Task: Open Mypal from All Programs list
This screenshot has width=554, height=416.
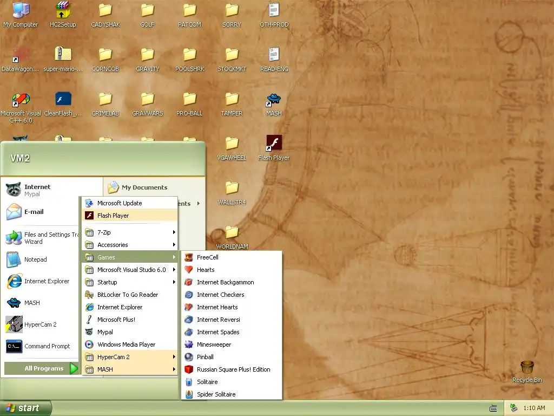Action: click(130, 332)
